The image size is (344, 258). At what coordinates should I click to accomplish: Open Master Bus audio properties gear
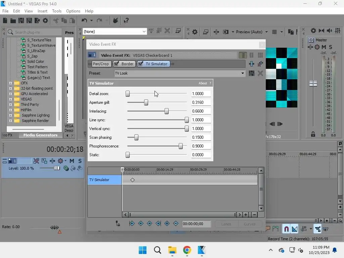(313, 31)
